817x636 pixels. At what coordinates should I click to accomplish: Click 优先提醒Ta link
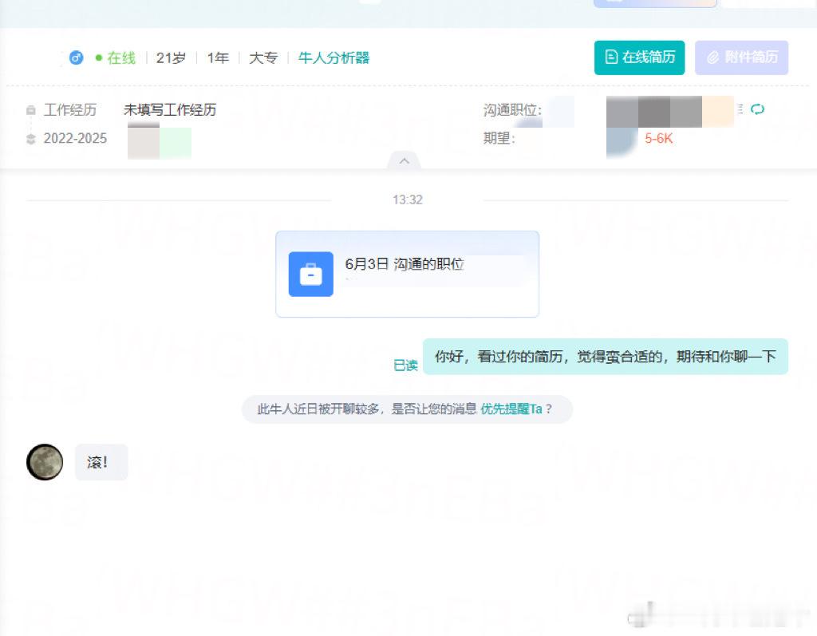click(x=511, y=409)
